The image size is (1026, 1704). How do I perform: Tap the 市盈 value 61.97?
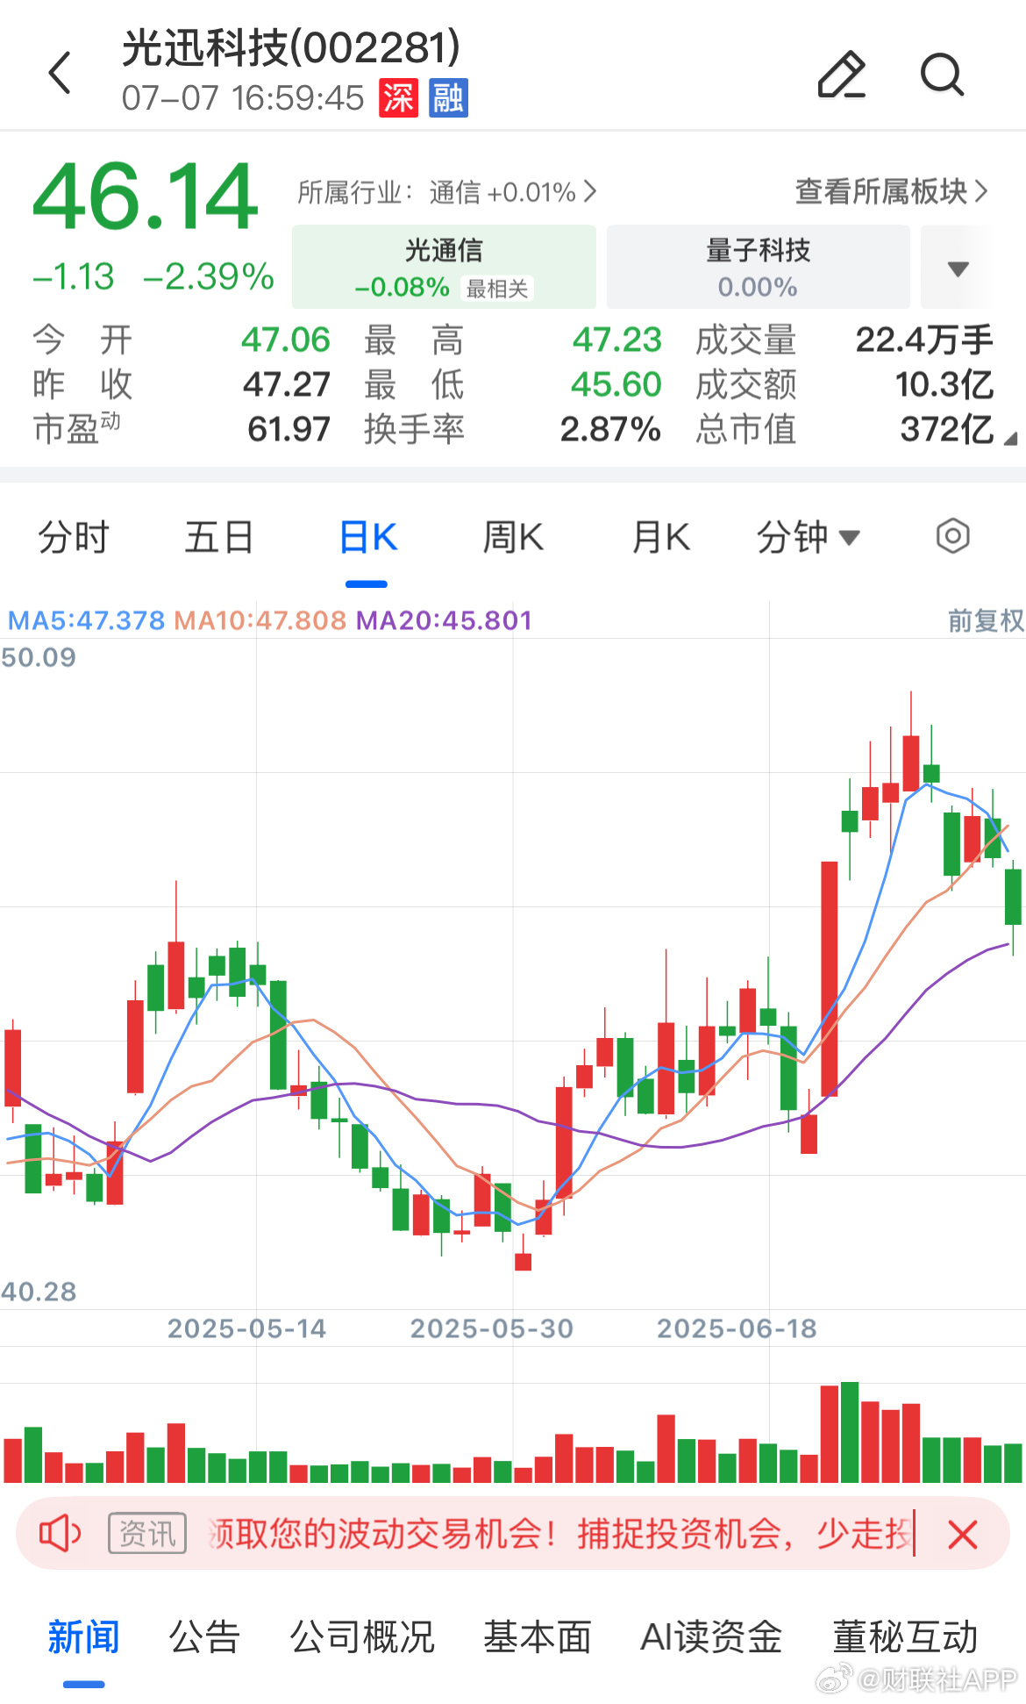tap(289, 429)
